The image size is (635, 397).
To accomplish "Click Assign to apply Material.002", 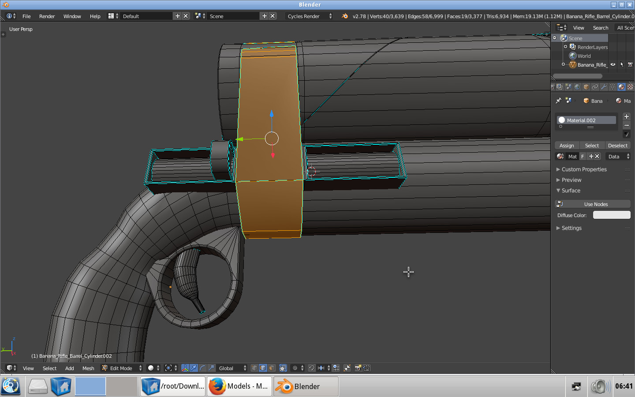I will point(567,145).
